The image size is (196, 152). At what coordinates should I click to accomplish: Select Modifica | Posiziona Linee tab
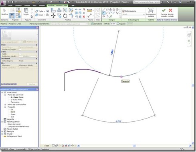pyautogui.click(x=57, y=6)
